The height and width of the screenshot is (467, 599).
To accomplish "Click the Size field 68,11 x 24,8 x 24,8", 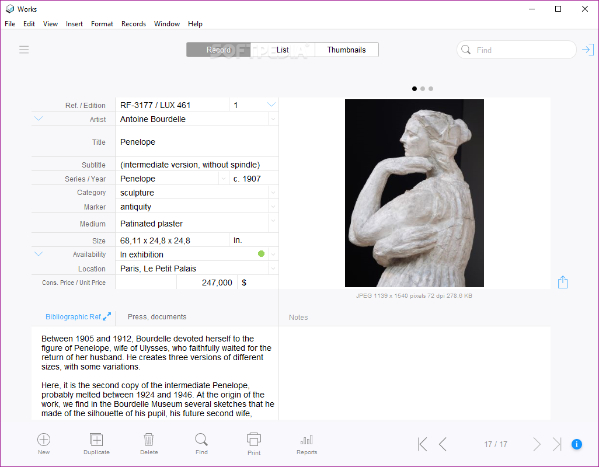I will 172,240.
